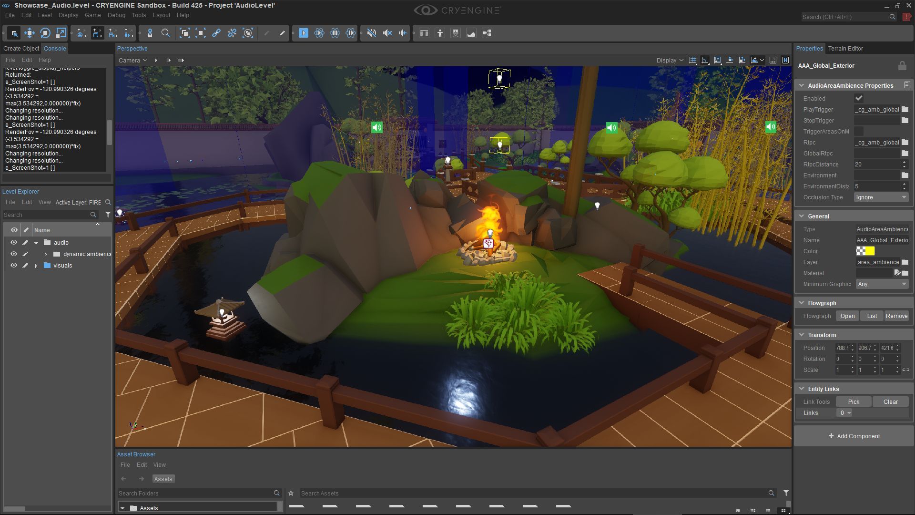Collapse the audio layer tree node
Screen dimensions: 915x515
click(x=36, y=243)
